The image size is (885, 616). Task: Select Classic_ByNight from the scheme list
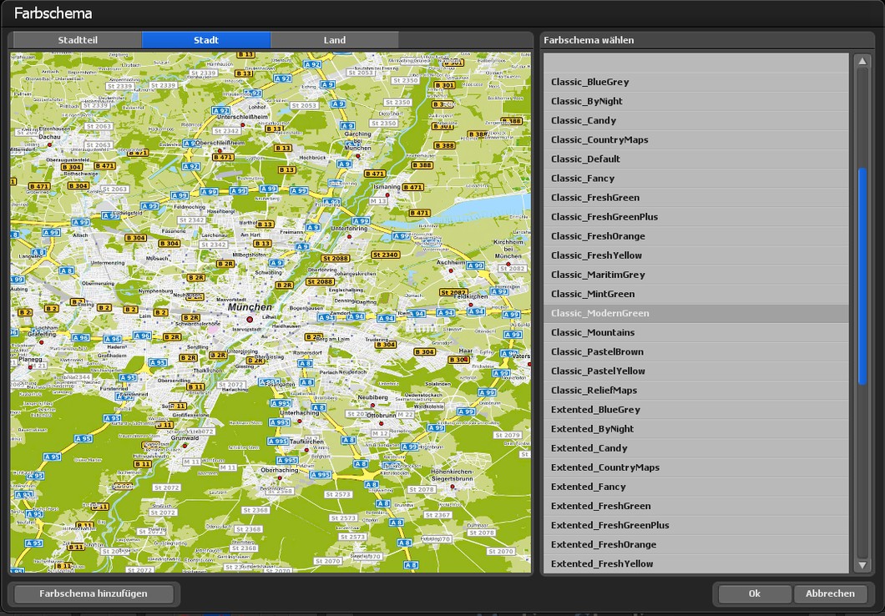[x=587, y=101]
